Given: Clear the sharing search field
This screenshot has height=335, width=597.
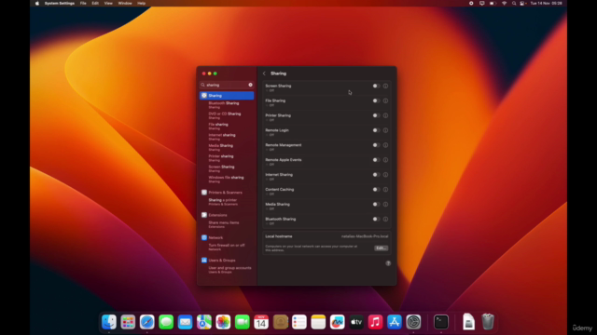Looking at the screenshot, I should point(250,85).
